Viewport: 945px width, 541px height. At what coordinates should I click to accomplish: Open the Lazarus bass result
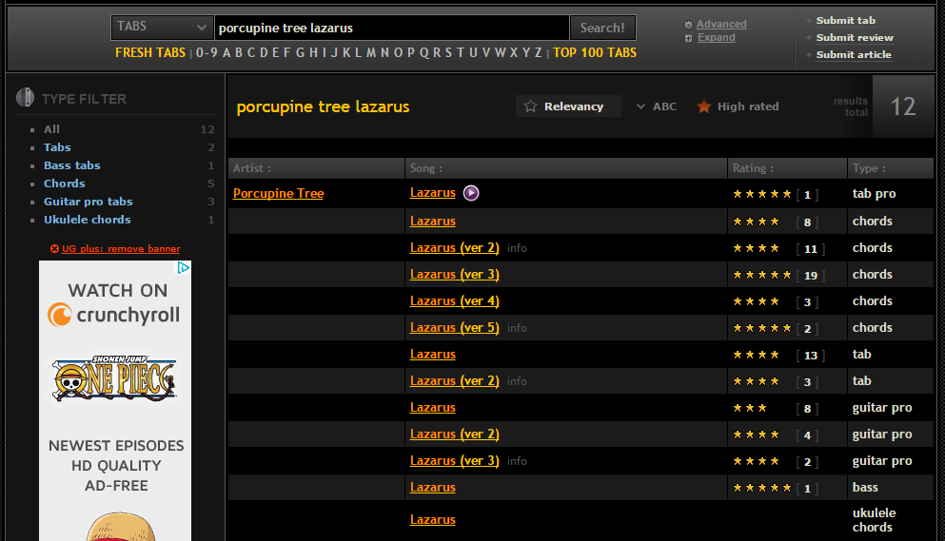(433, 487)
